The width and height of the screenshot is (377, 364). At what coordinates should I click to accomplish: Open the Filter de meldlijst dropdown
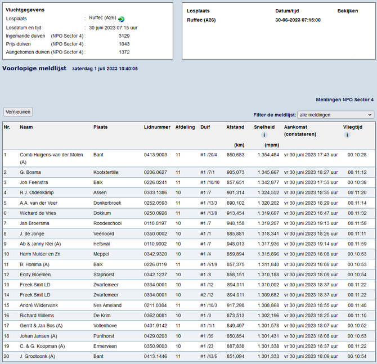[x=335, y=115]
